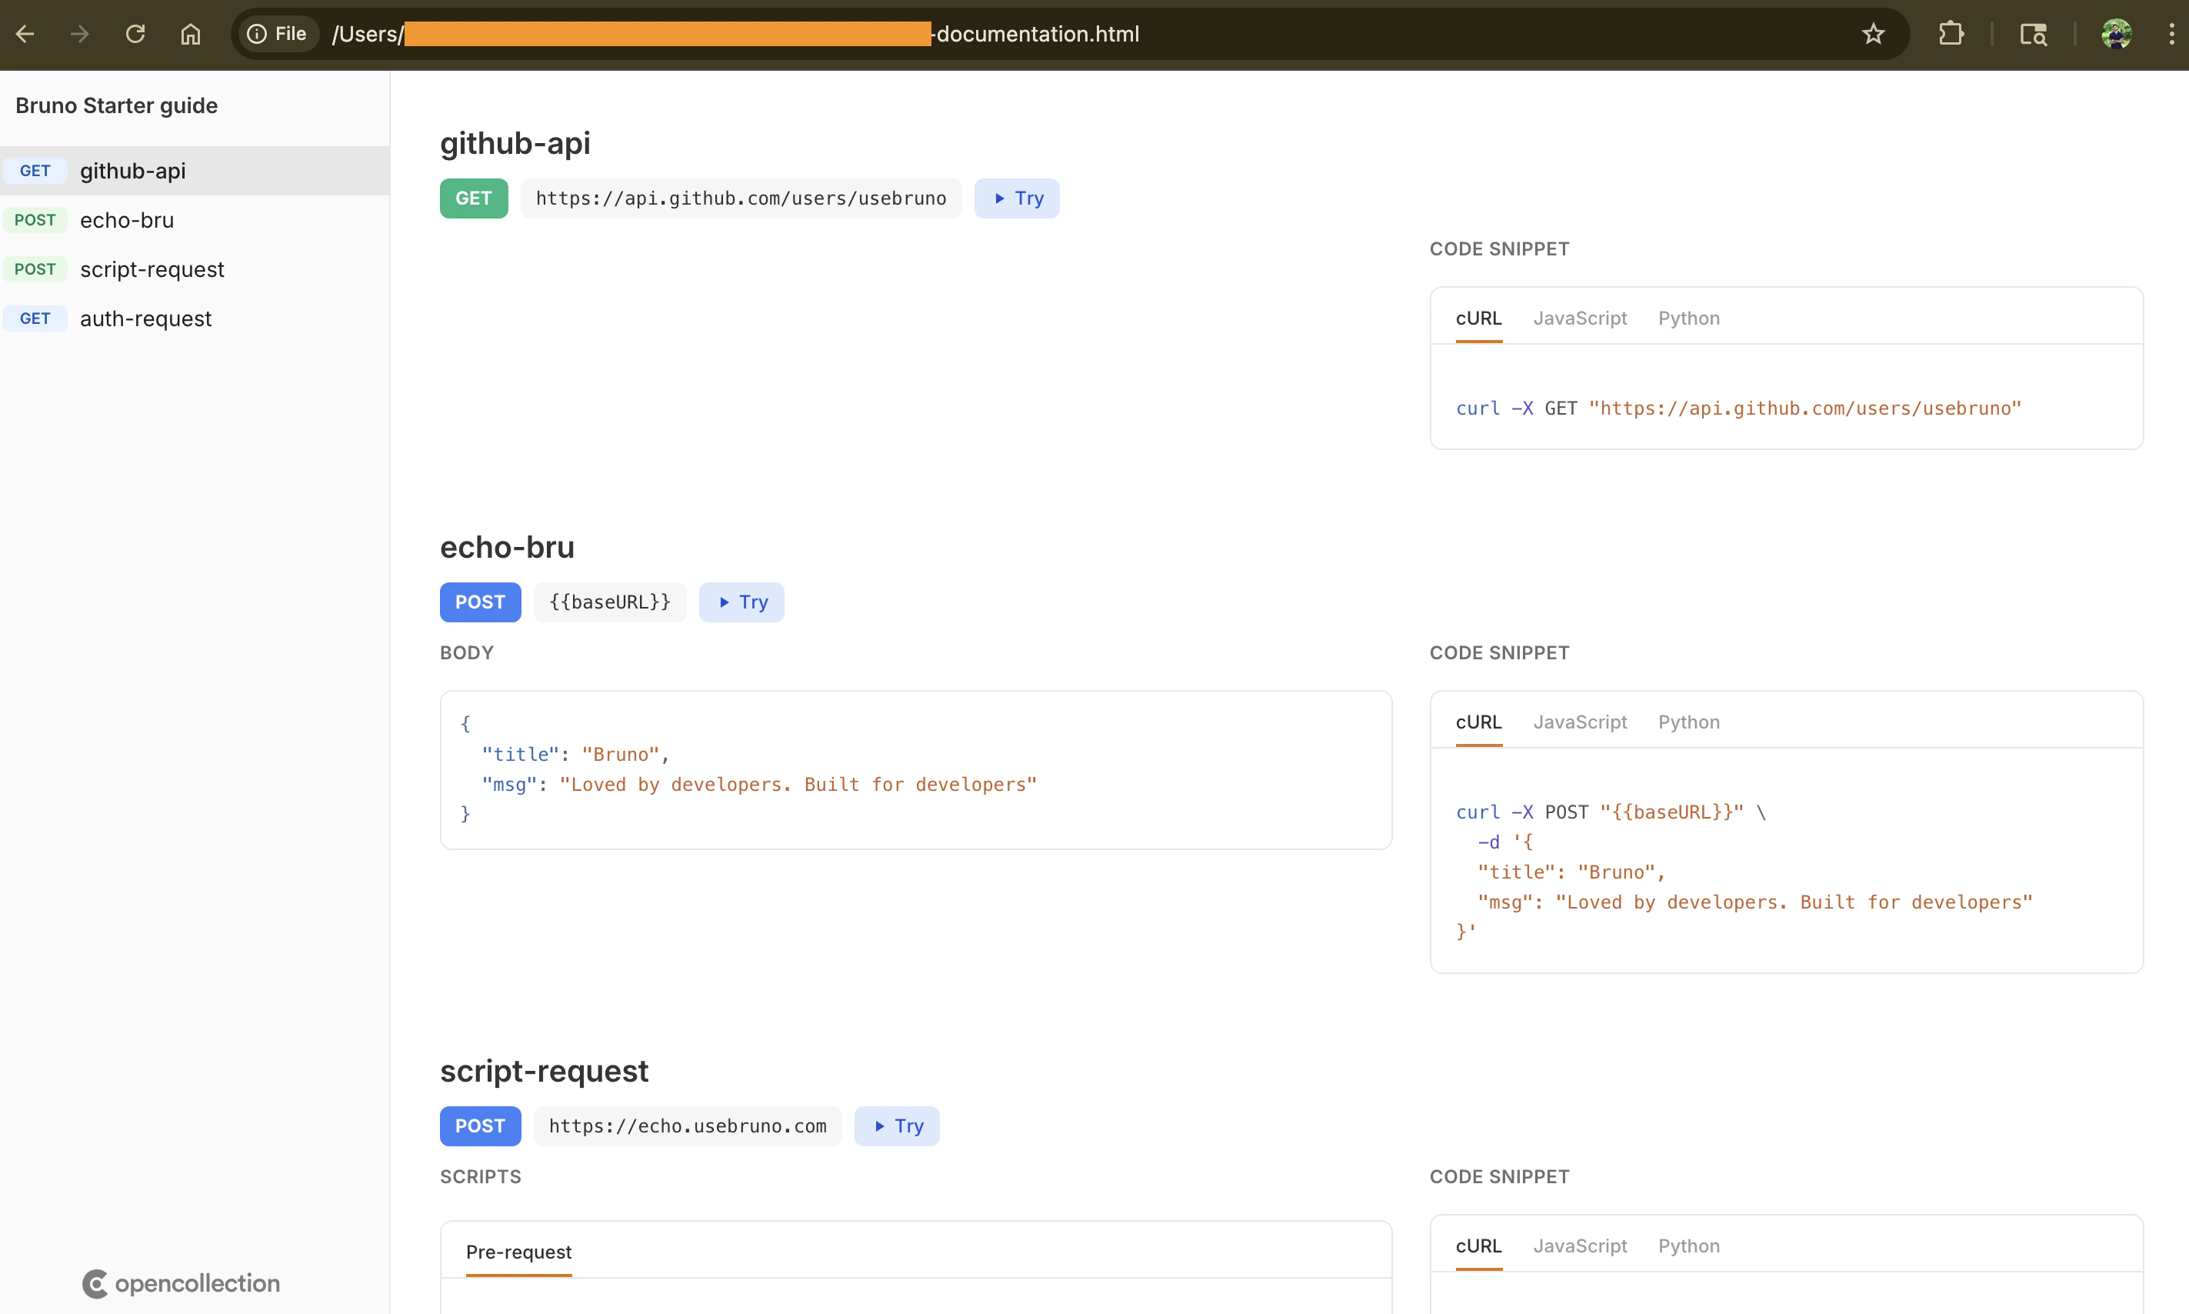2189x1314 pixels.
Task: Open the browser extensions puzzle icon
Action: click(1951, 34)
